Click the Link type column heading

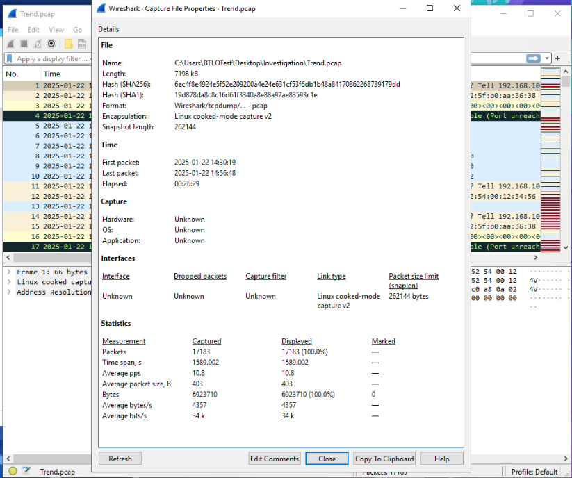[x=332, y=276]
